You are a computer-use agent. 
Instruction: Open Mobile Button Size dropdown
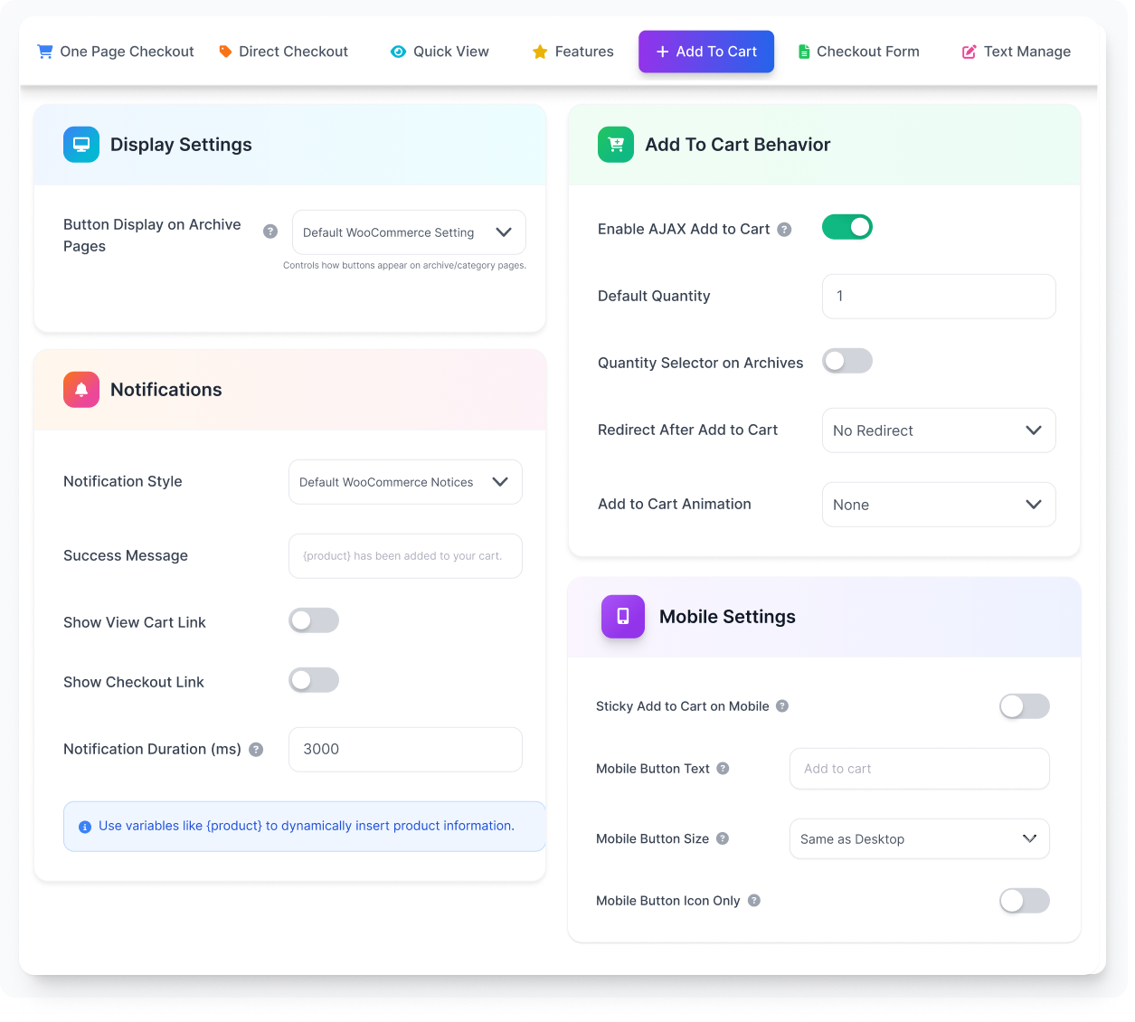919,839
